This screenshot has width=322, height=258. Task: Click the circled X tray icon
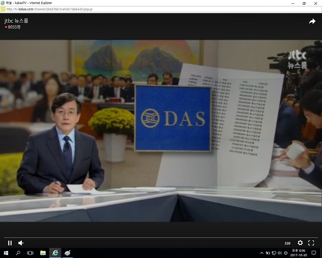click(286, 253)
